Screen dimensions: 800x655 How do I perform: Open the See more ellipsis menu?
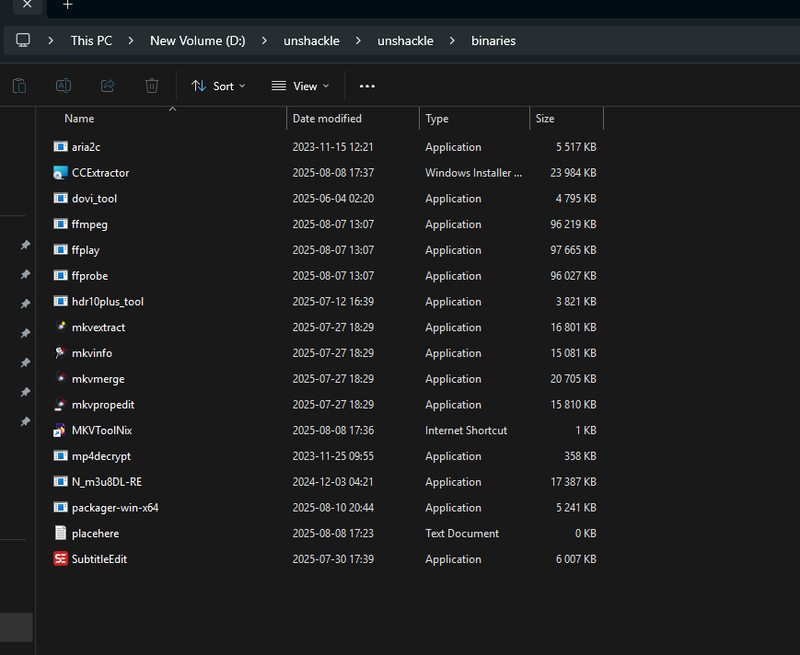(367, 86)
